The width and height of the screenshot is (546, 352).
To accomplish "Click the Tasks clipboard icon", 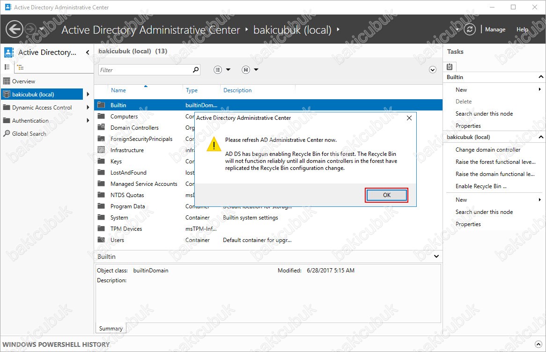I will (450, 66).
